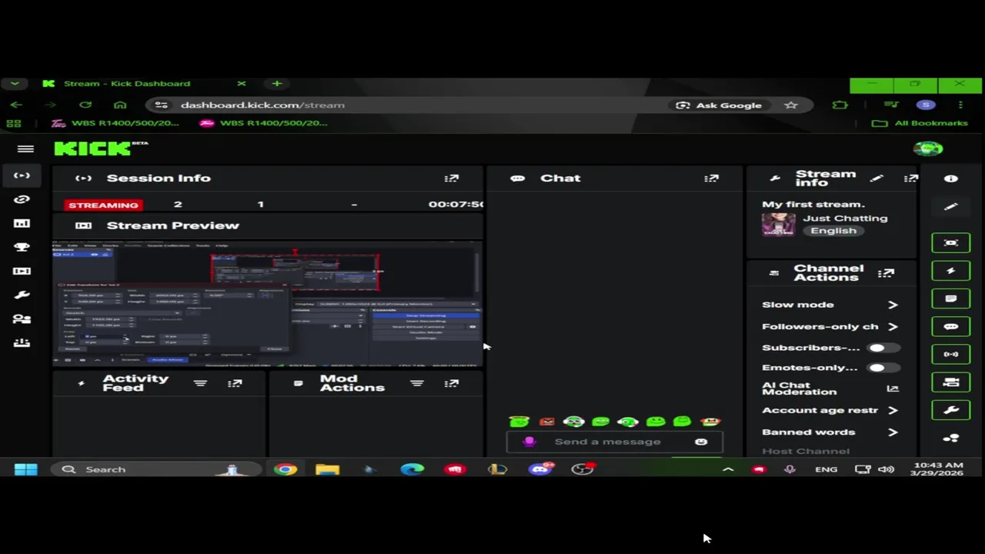The width and height of the screenshot is (985, 554).
Task: Toggle the session info broadcast widget button
Action: coord(951,354)
